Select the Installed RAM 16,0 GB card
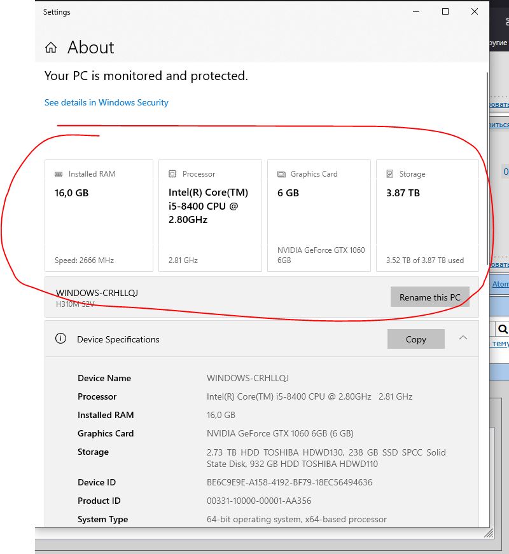 [x=99, y=216]
